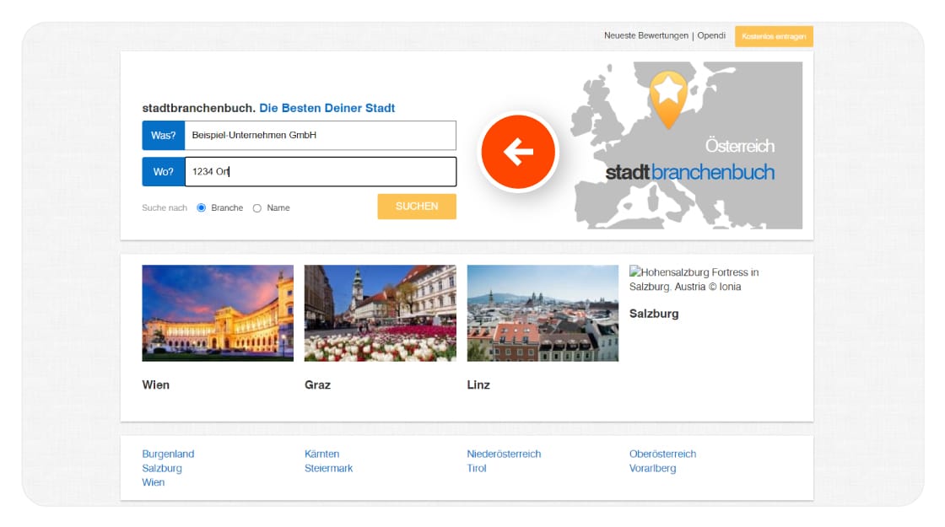This screenshot has width=945, height=527.
Task: Click the Was? search input field
Action: pyautogui.click(x=320, y=136)
